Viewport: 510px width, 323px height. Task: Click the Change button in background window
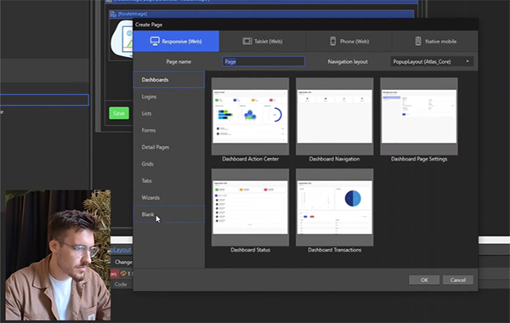coord(123,262)
